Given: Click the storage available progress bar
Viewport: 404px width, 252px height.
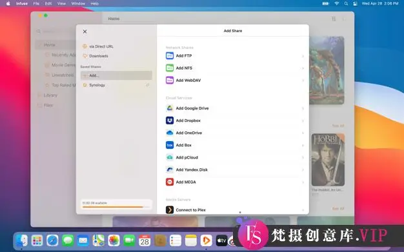Looking at the screenshot, I should click(x=116, y=207).
